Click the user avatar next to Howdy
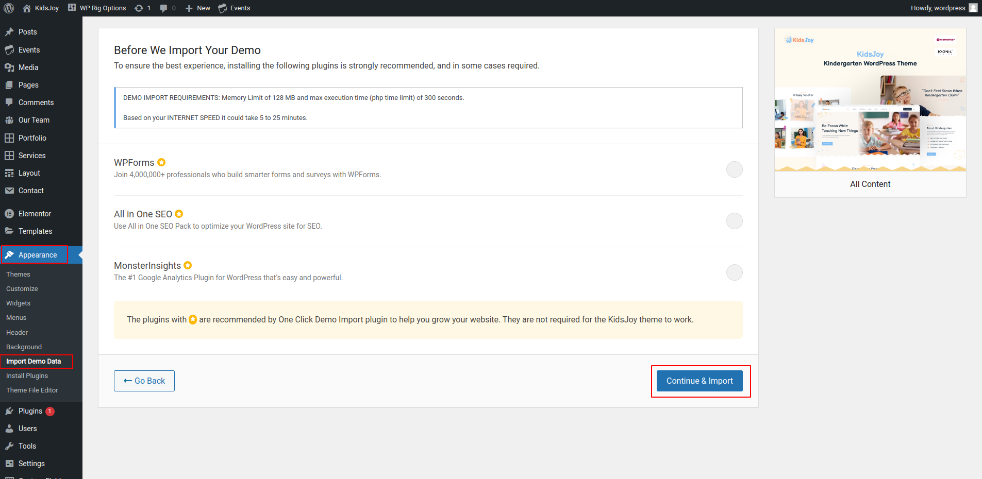Screen dimensions: 982x479 click(973, 8)
